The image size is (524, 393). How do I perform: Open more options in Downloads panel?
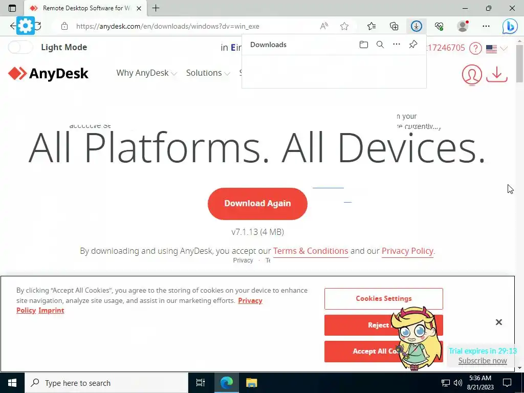[x=397, y=45]
